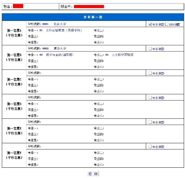Click major code 02 in 第一志愿B

pyautogui.click(x=41, y=55)
